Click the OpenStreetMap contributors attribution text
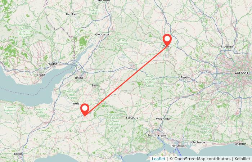 202,159
